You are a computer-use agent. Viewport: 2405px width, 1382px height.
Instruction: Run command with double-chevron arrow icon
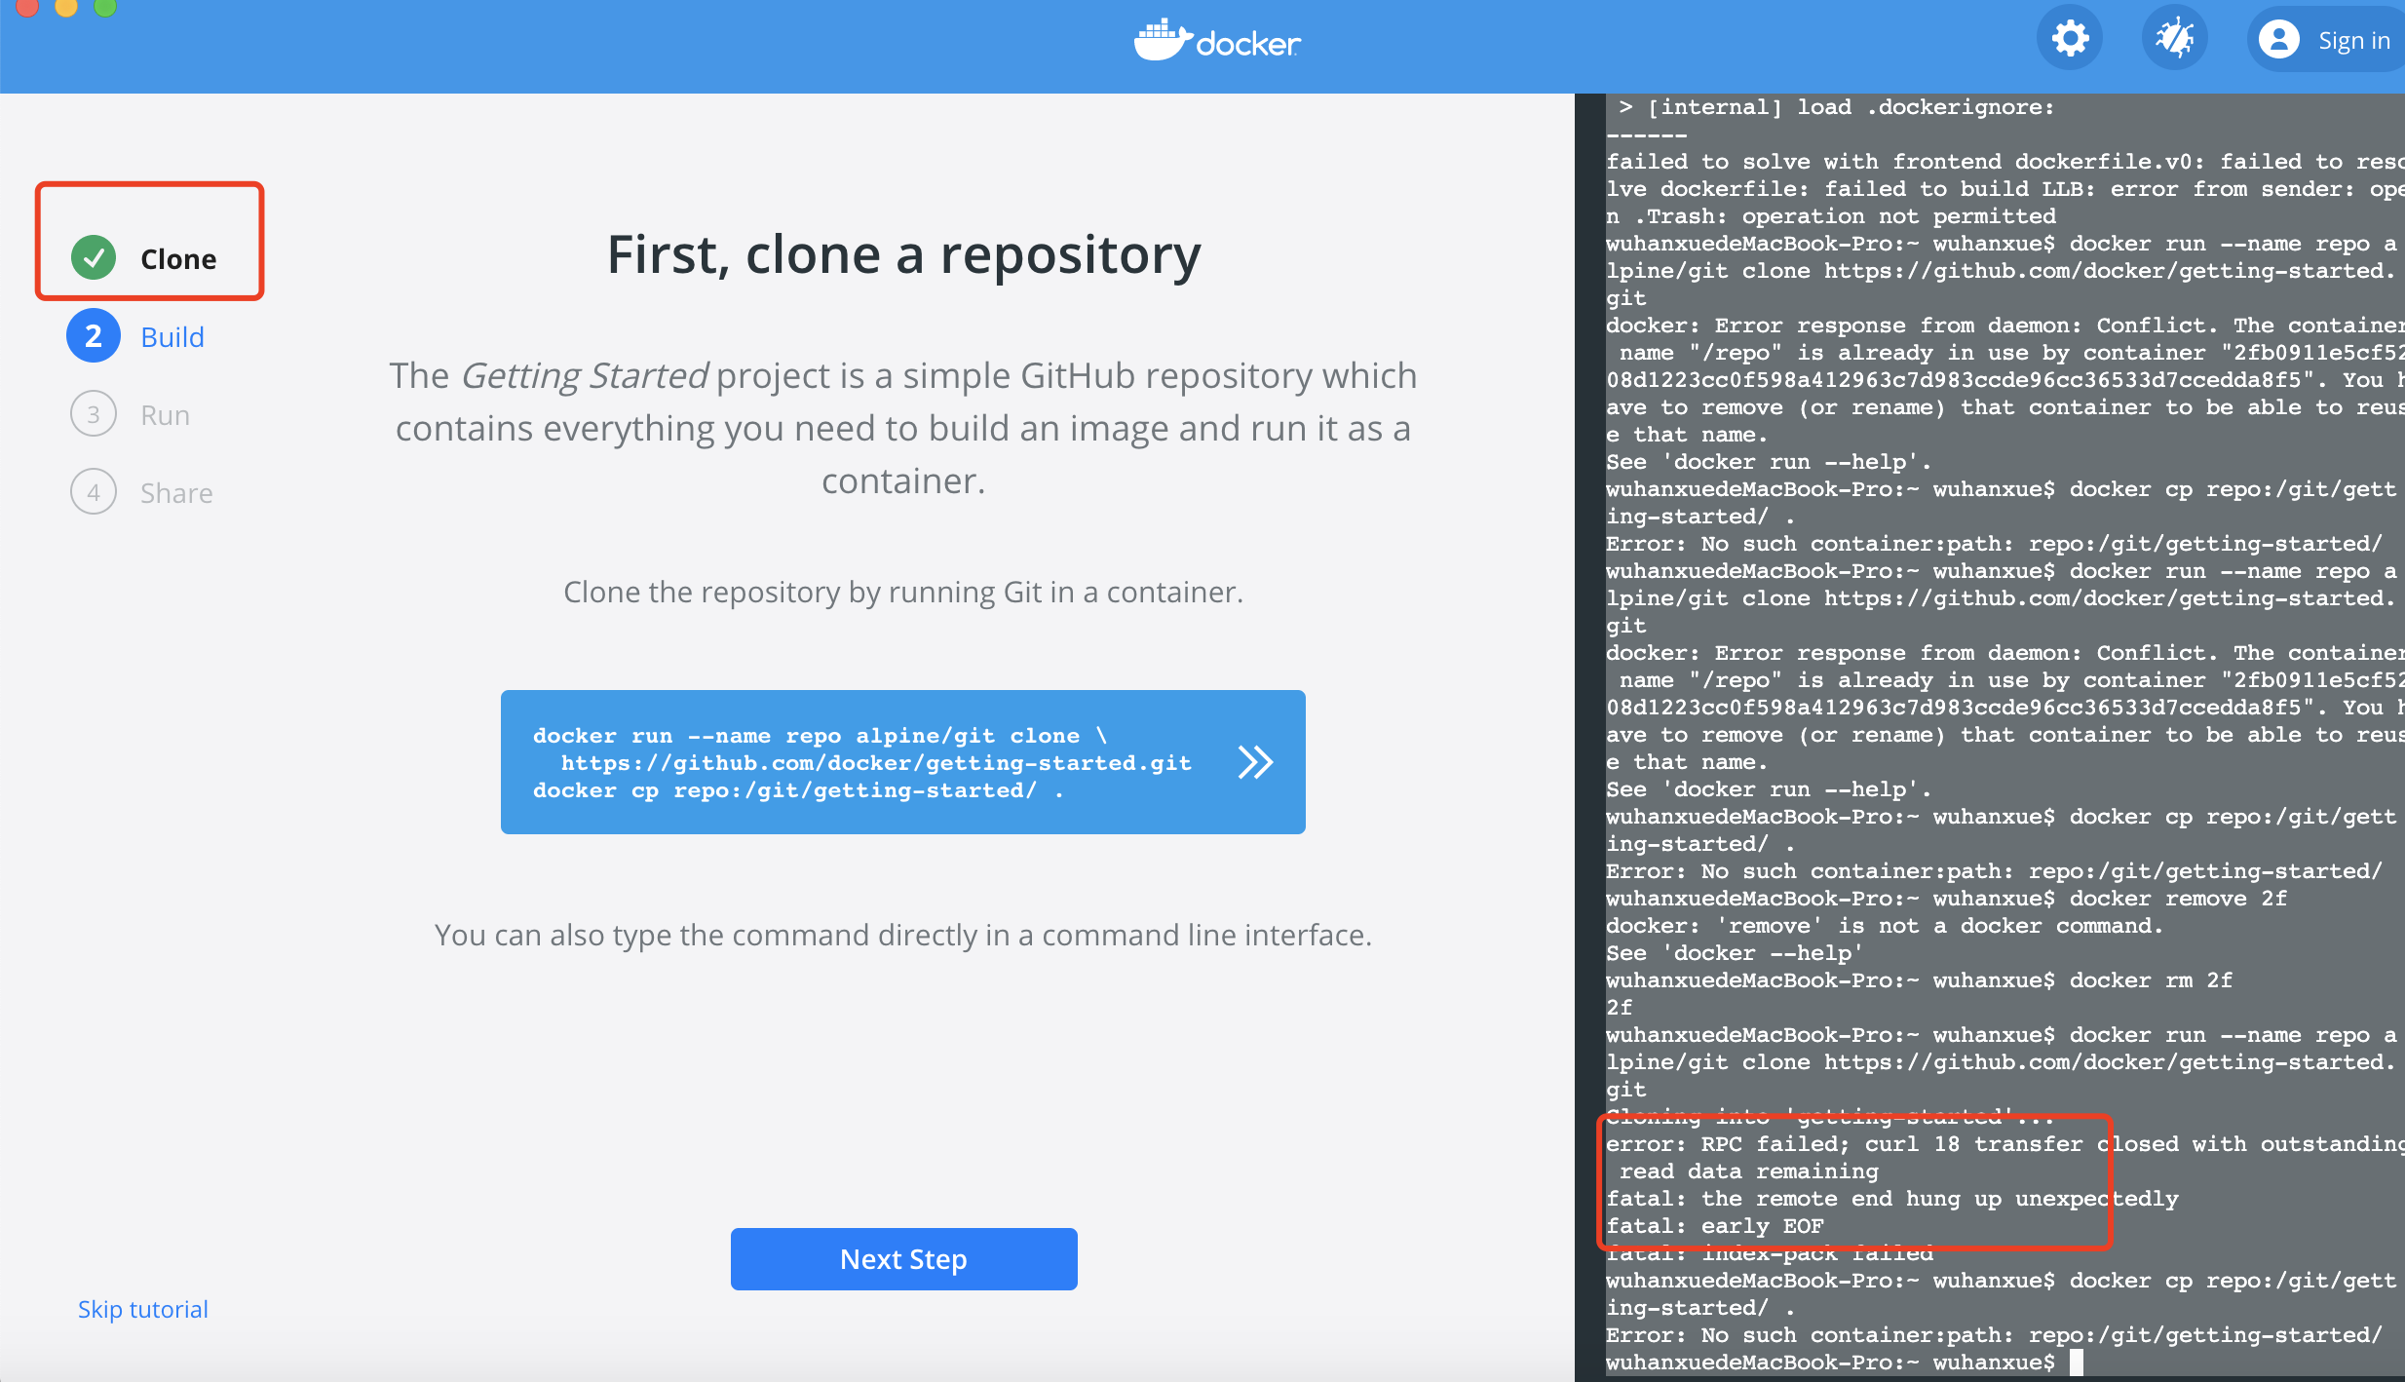click(1255, 762)
